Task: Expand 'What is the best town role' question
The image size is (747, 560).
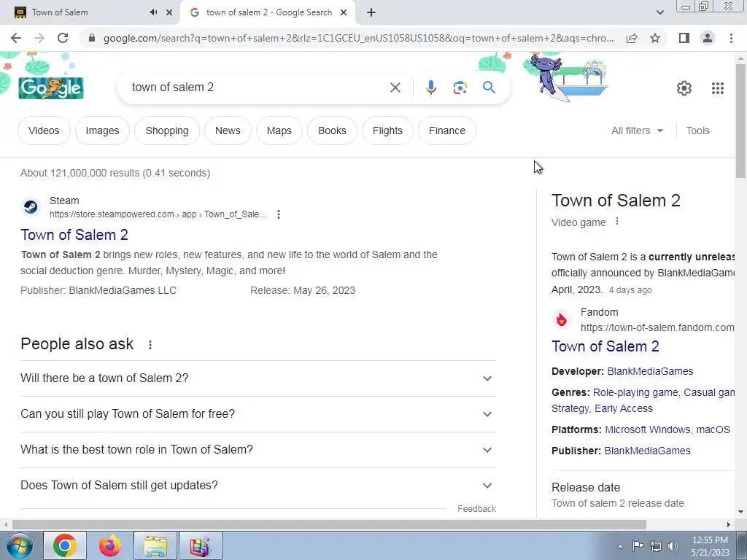Action: (258, 449)
